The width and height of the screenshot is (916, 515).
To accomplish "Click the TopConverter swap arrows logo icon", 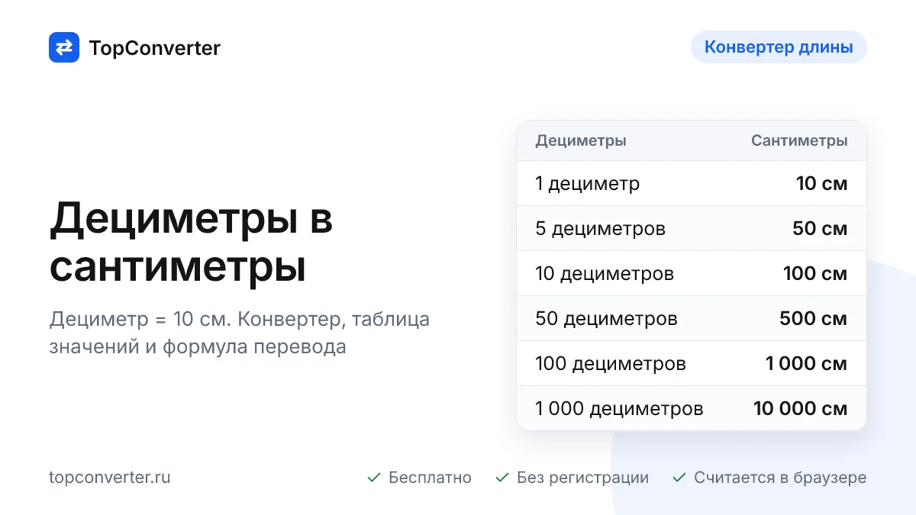I will click(x=64, y=47).
